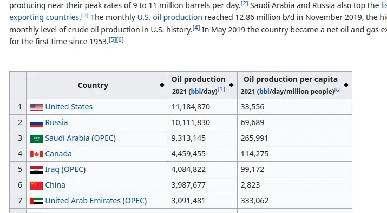The image size is (387, 213).
Task: Click footnote [1] in Oil production header
Action: click(x=221, y=90)
